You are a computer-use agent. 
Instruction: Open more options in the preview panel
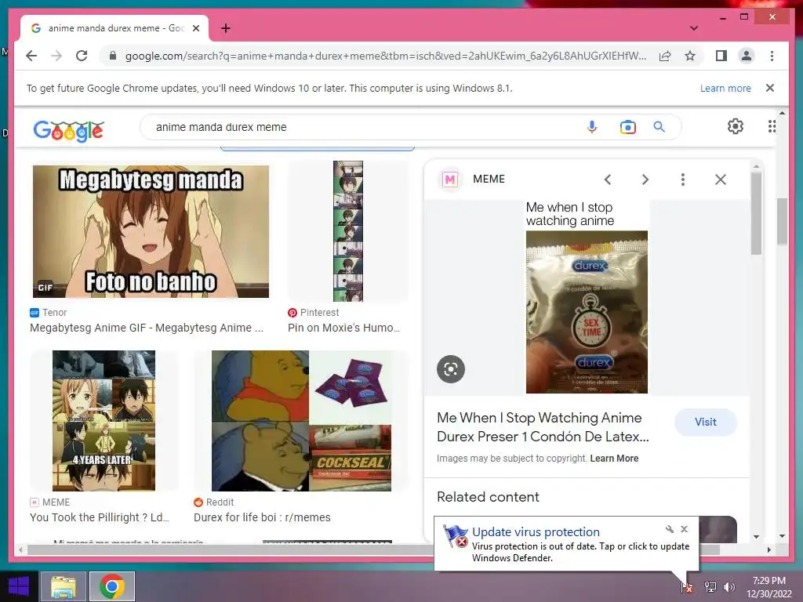pos(683,180)
